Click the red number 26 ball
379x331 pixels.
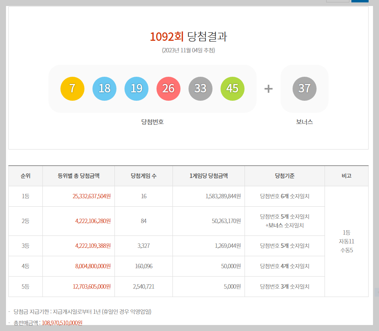pyautogui.click(x=168, y=89)
